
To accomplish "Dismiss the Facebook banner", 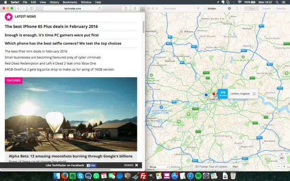I will 131,165.
